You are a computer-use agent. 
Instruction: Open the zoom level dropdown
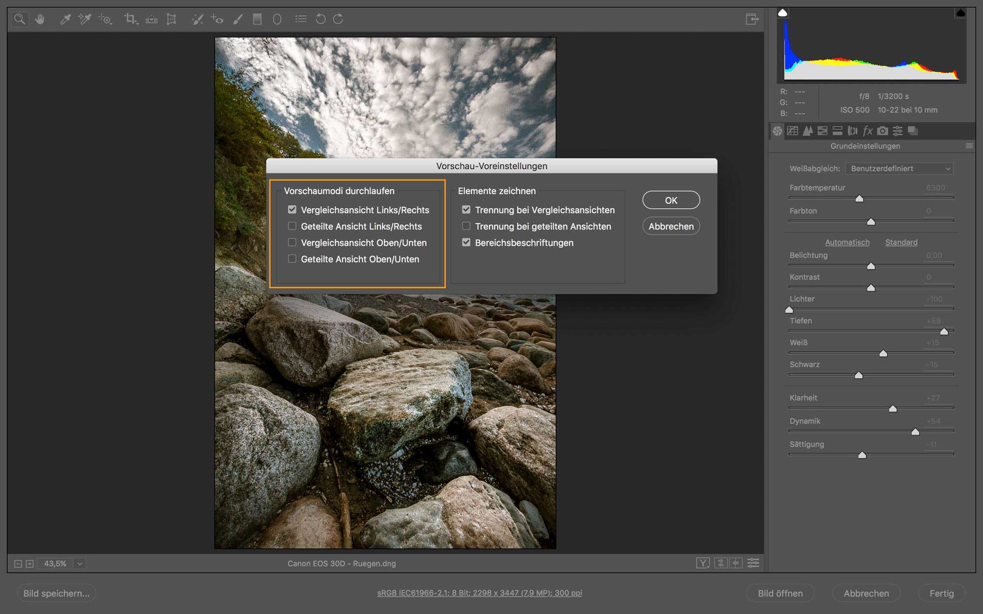pos(80,564)
